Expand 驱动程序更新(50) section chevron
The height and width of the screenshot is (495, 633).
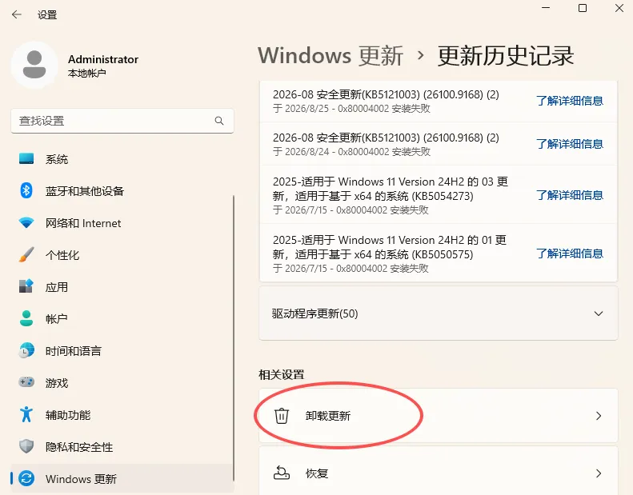coord(599,313)
